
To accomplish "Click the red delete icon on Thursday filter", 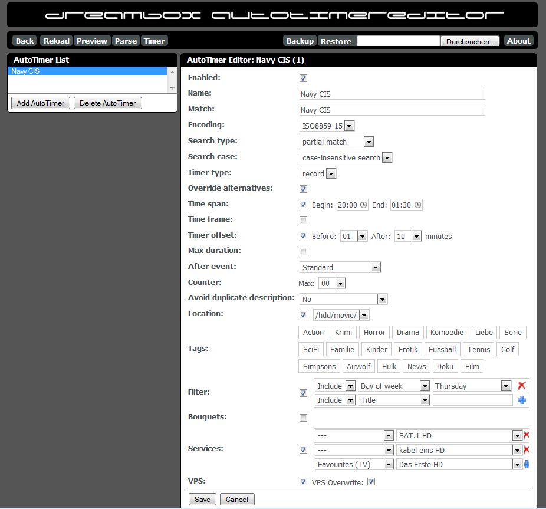I will (521, 386).
